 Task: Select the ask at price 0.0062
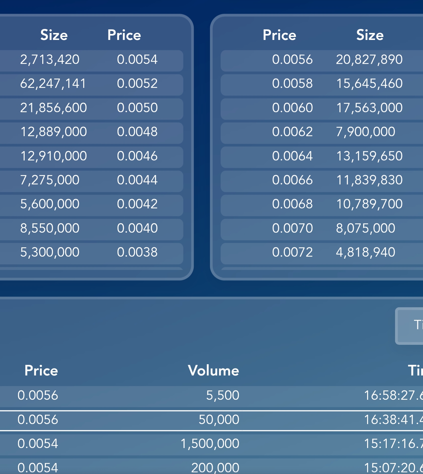(x=322, y=133)
